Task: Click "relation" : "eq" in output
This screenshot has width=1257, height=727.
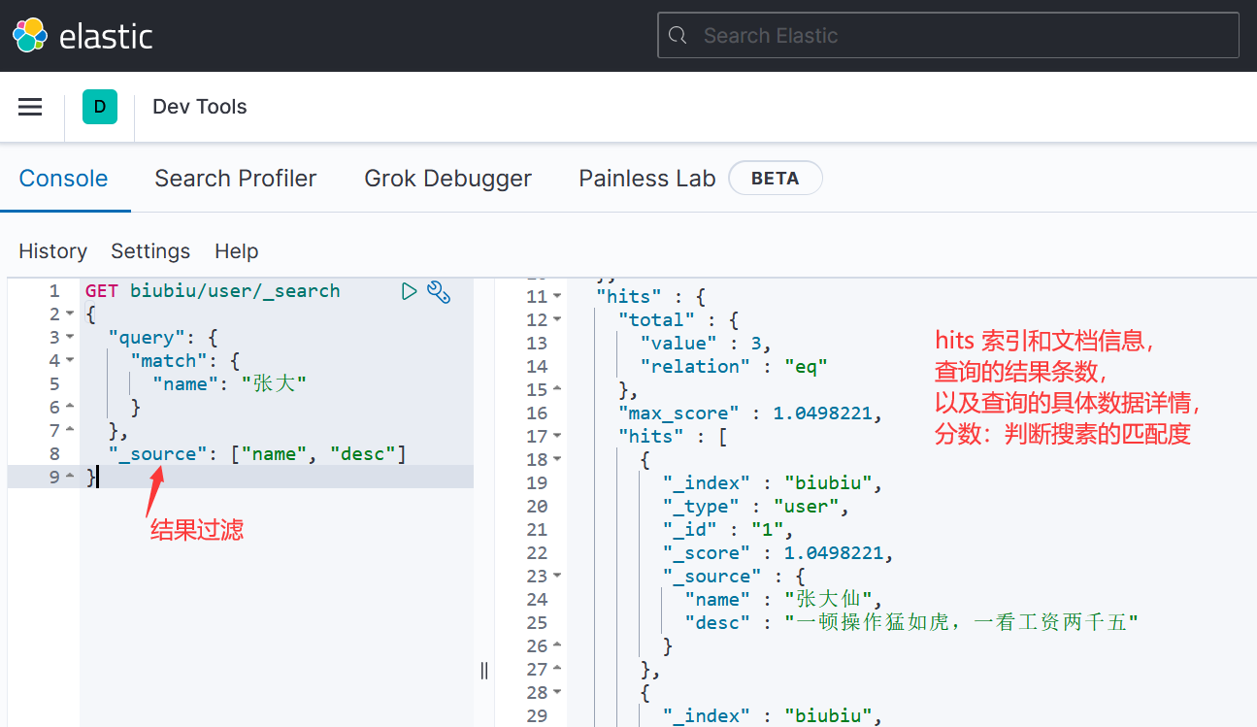Action: click(734, 367)
